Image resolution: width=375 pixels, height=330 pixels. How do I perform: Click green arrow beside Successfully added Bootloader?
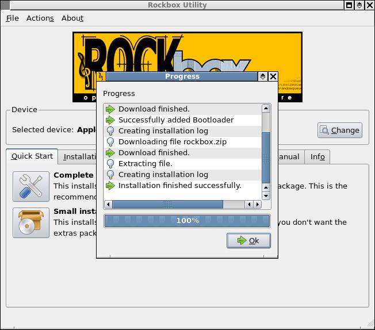pos(110,120)
